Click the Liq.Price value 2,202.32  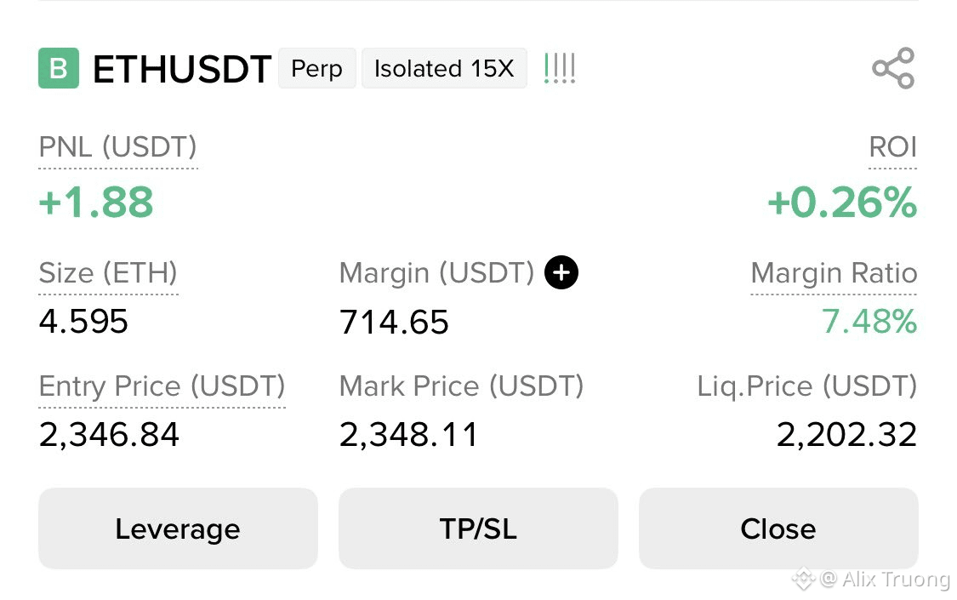click(846, 435)
